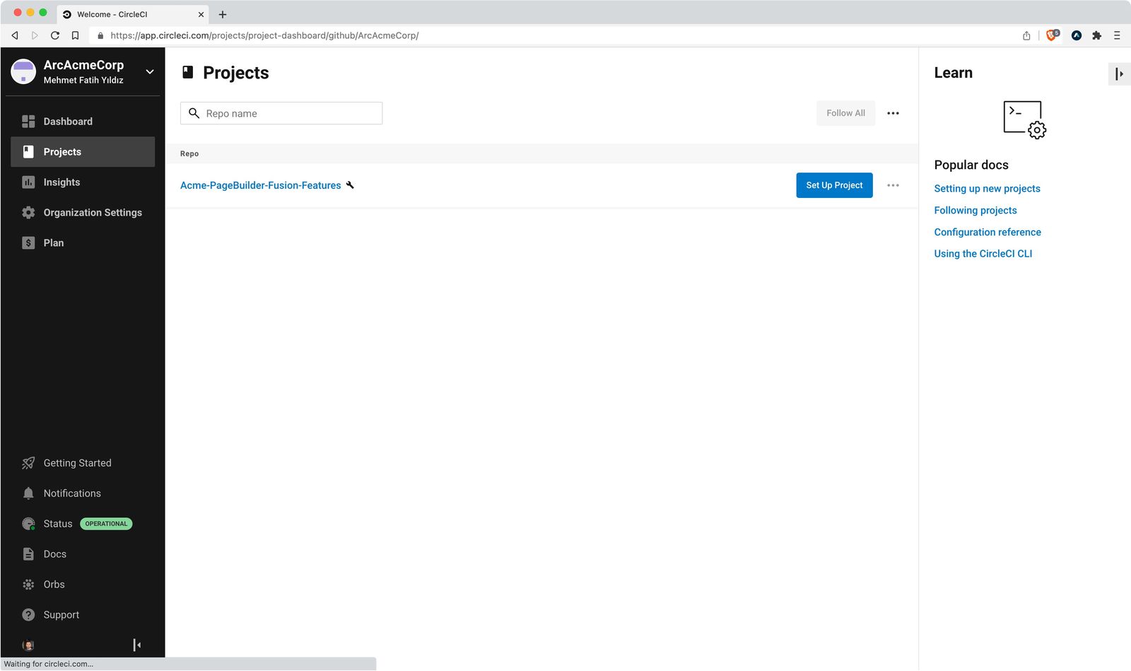Click the Set Up Project button

(x=834, y=185)
